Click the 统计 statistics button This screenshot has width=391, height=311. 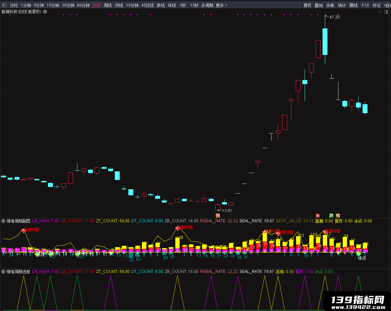[342, 5]
